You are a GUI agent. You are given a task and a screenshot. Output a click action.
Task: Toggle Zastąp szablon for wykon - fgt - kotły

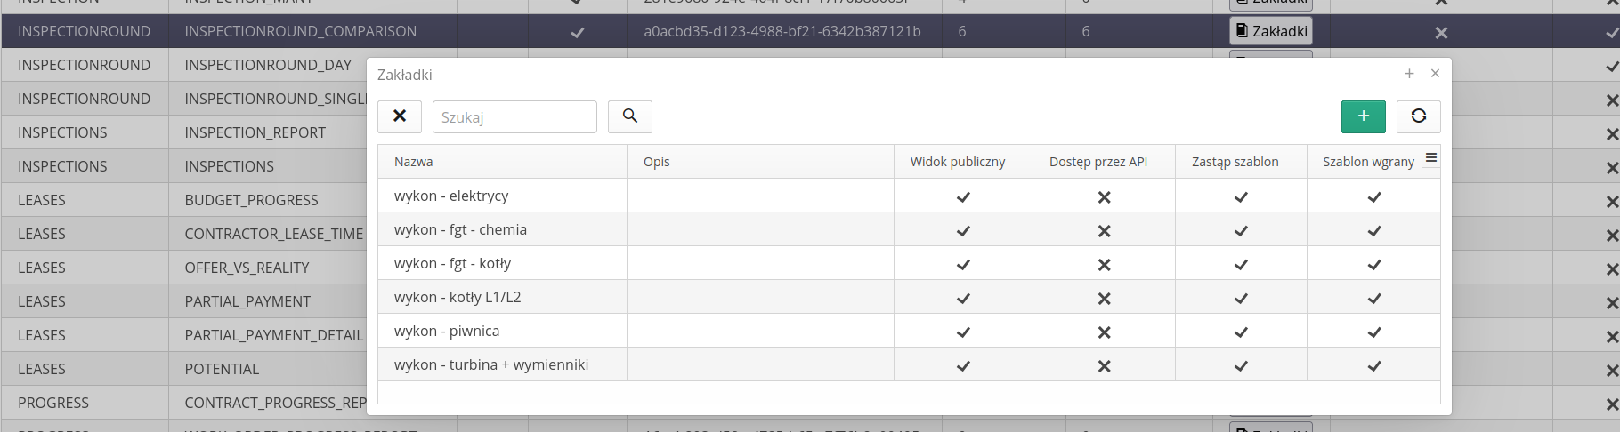pos(1241,264)
